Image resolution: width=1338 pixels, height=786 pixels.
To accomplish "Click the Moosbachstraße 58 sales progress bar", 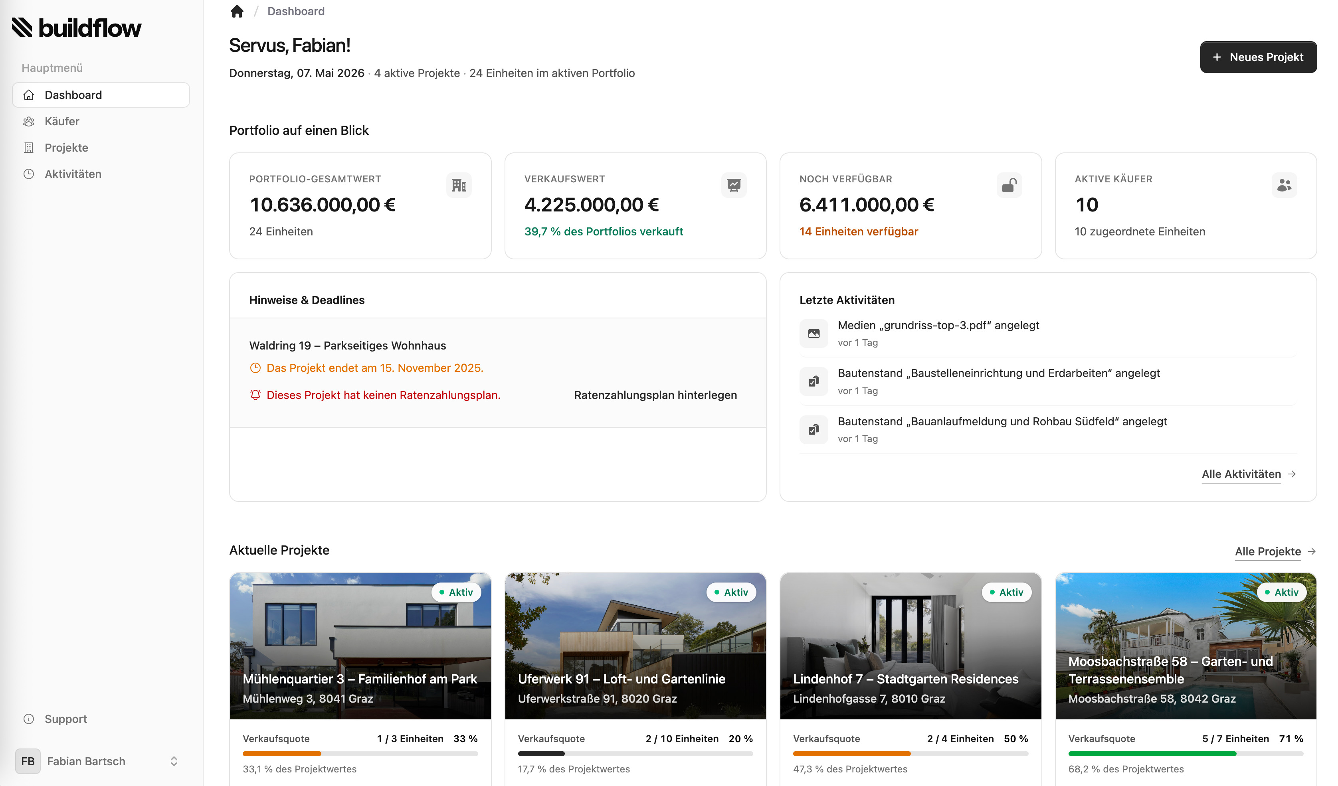I will coord(1186,754).
